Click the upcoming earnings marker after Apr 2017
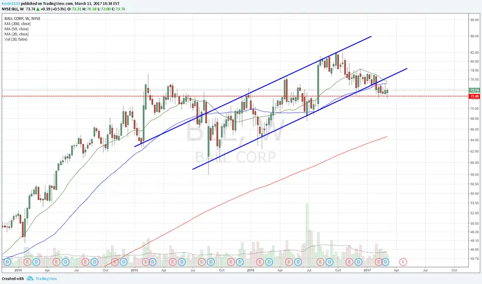 (403, 262)
